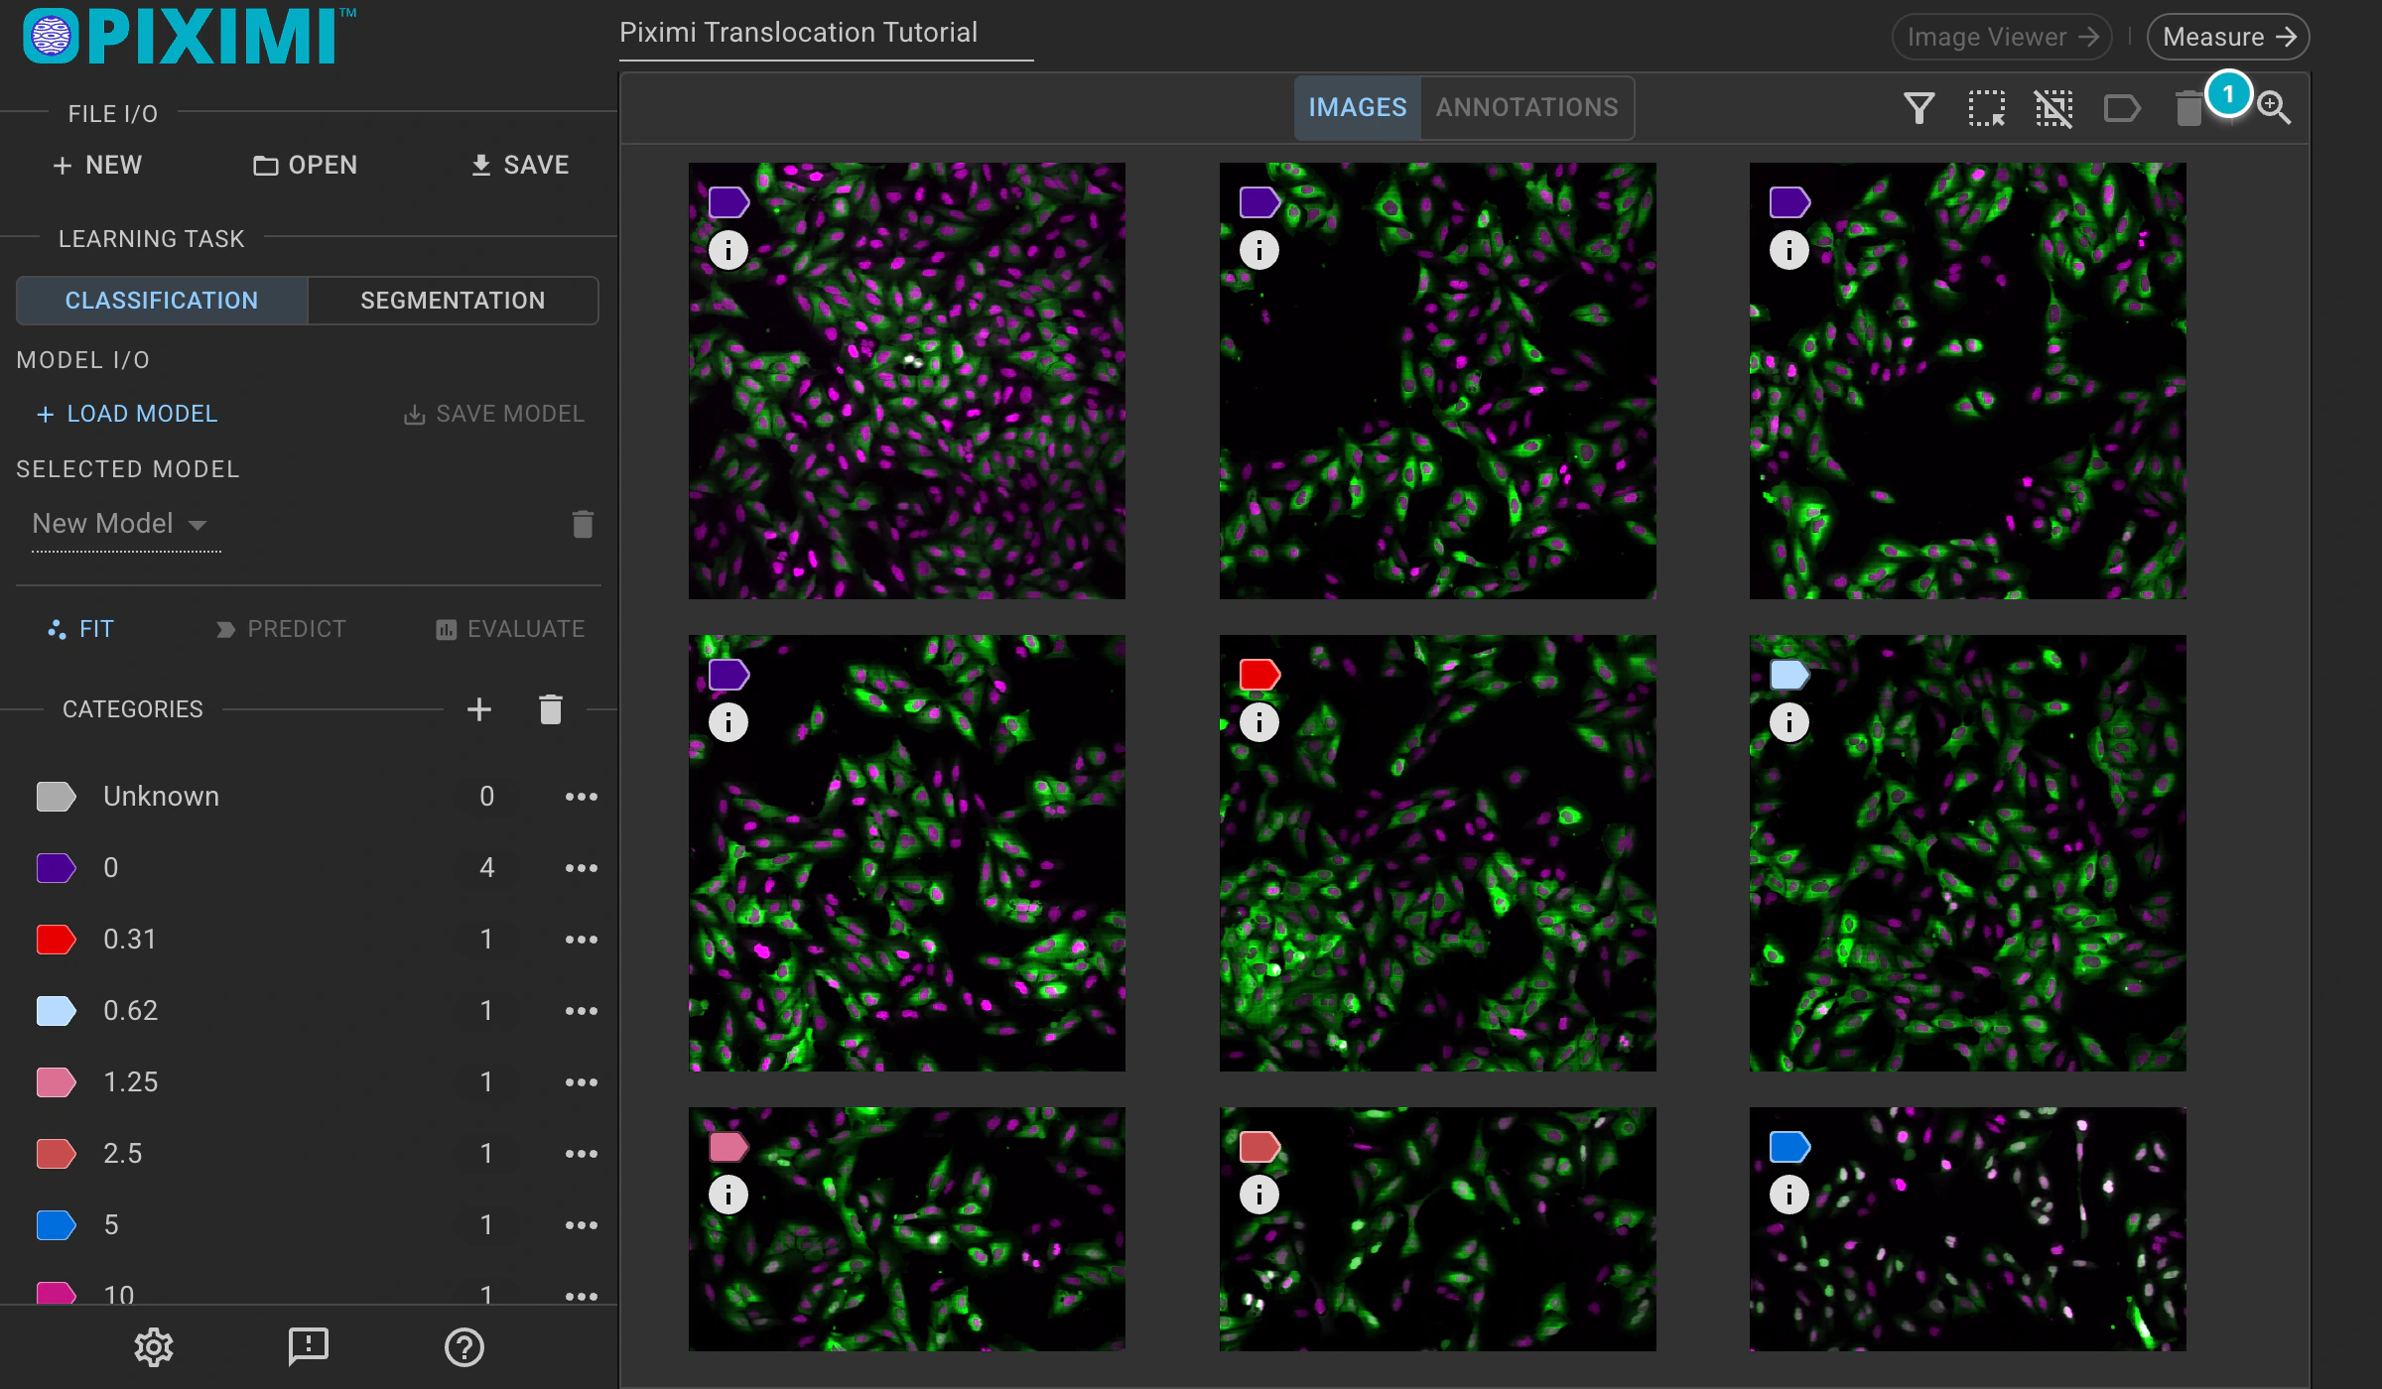Screen dimensions: 2382x1389
Task: Show info for the red-tagged image
Action: (x=1259, y=722)
